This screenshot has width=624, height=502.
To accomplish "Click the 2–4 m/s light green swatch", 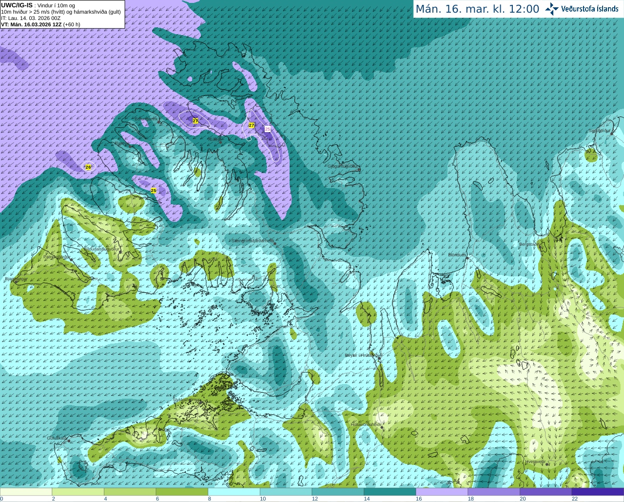I will (x=78, y=492).
